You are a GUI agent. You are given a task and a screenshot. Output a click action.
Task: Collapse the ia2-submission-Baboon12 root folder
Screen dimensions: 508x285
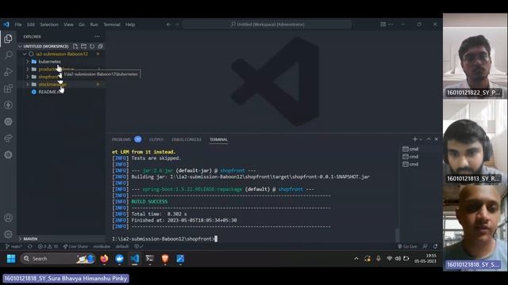point(25,54)
